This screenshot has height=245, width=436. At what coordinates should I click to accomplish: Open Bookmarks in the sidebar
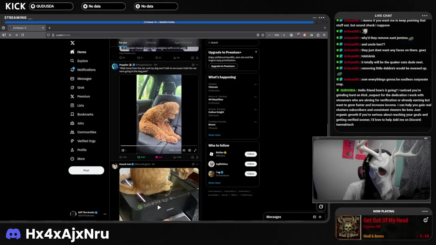(x=82, y=114)
